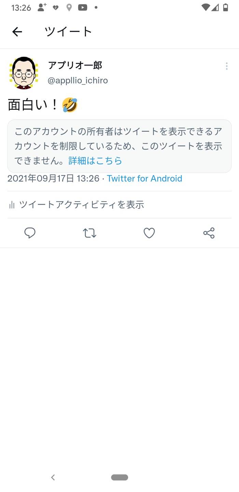Open the reply icon to comment
The width and height of the screenshot is (239, 492).
coord(30,233)
